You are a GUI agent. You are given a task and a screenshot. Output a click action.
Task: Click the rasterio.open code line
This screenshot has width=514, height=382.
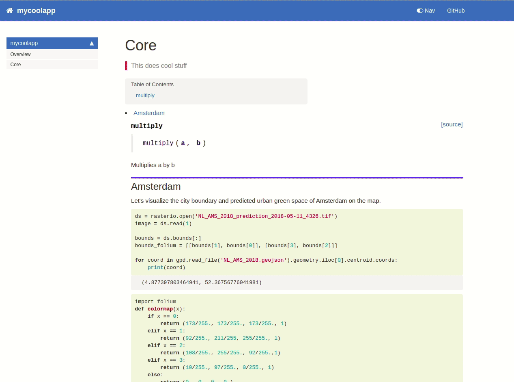[236, 216]
